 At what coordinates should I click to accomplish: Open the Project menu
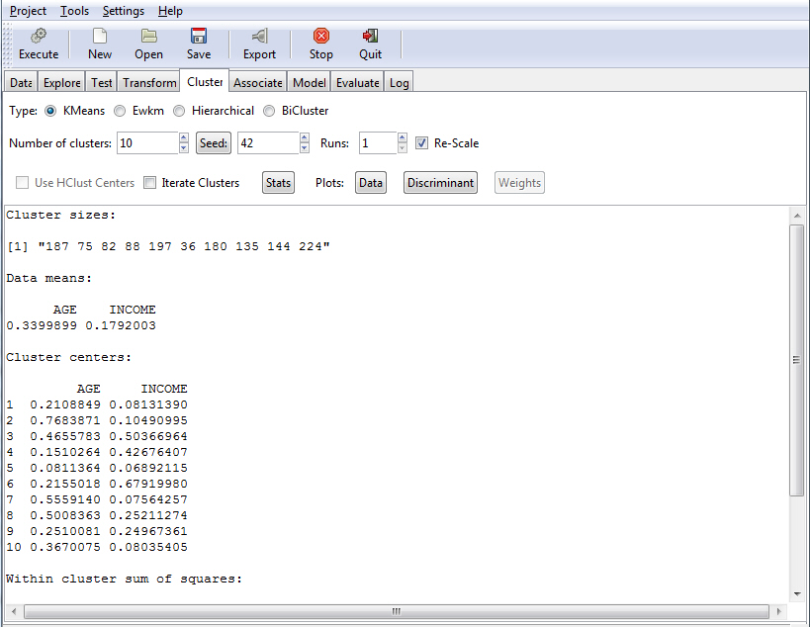(x=28, y=11)
